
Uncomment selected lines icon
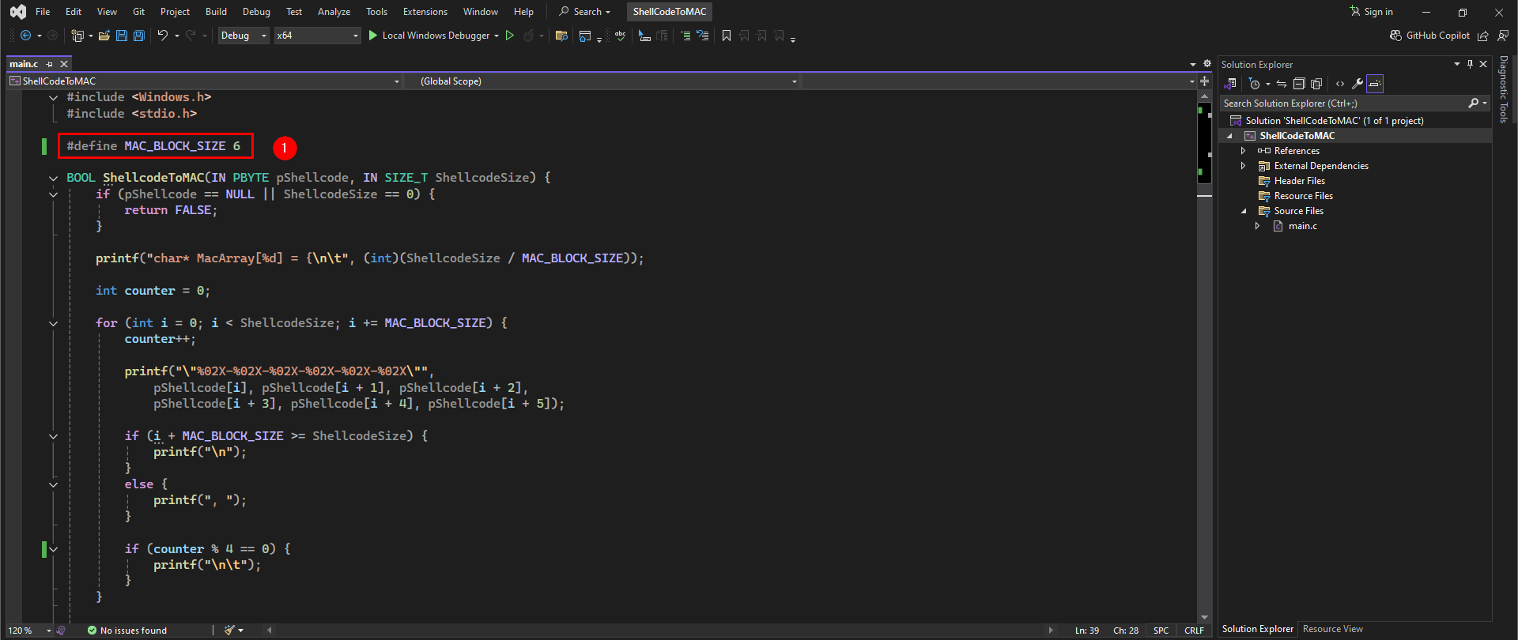pyautogui.click(x=702, y=36)
